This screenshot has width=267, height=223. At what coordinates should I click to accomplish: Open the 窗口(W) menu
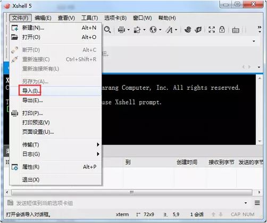(x=143, y=18)
